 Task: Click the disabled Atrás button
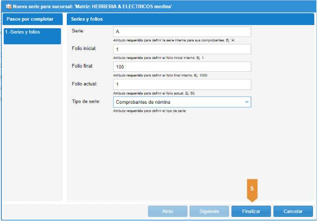click(167, 211)
